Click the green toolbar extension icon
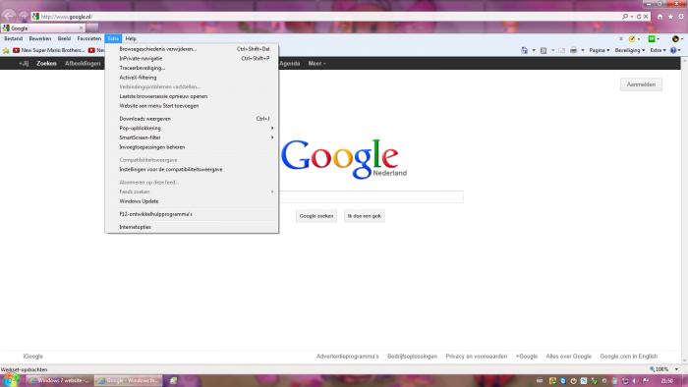Image resolution: width=688 pixels, height=387 pixels. pos(652,39)
